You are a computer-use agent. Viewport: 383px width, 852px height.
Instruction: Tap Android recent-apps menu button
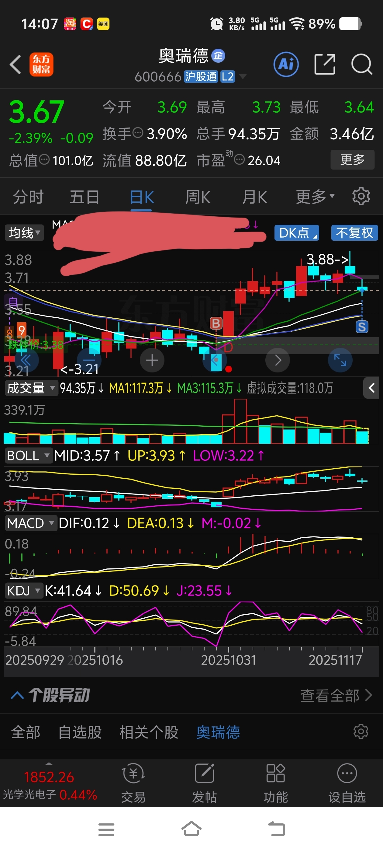(x=106, y=829)
